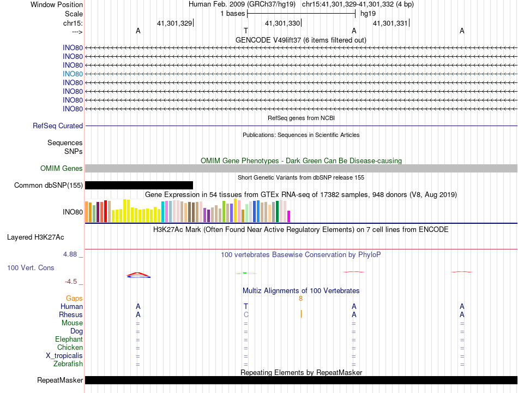Click the Rhesus C mismatch base
Image resolution: width=518 pixels, height=393 pixels.
pyautogui.click(x=246, y=314)
